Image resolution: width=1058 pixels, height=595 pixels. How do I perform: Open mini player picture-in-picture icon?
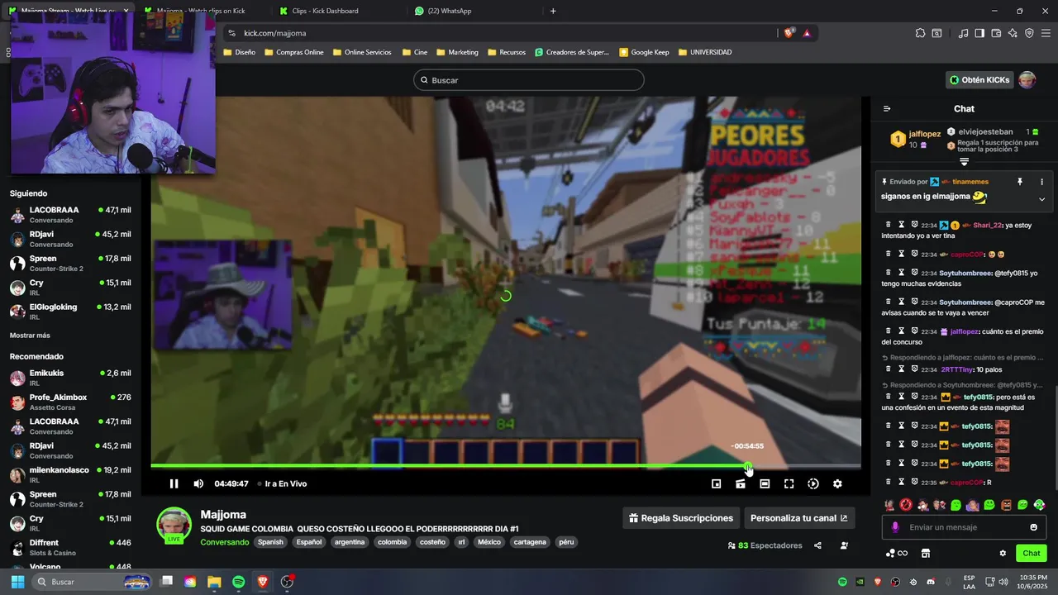[x=717, y=483]
